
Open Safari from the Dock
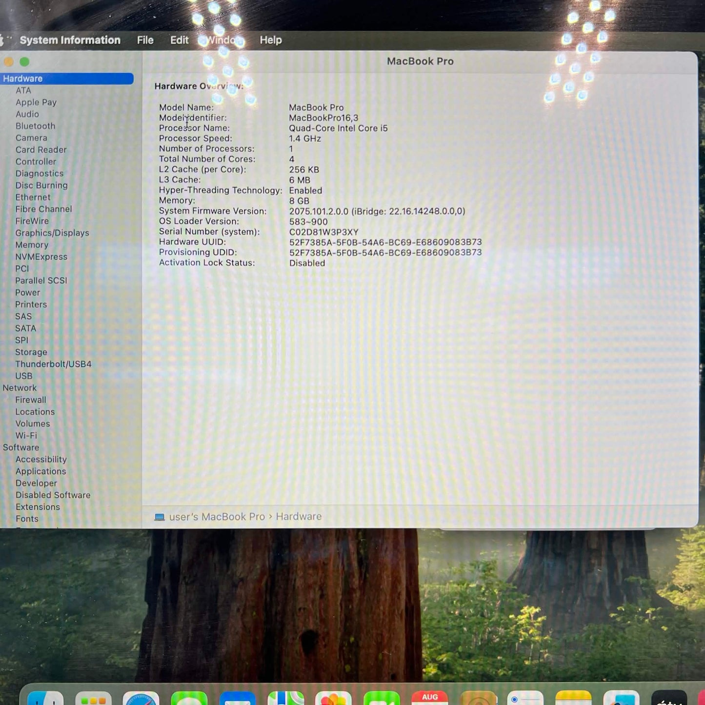pyautogui.click(x=141, y=699)
